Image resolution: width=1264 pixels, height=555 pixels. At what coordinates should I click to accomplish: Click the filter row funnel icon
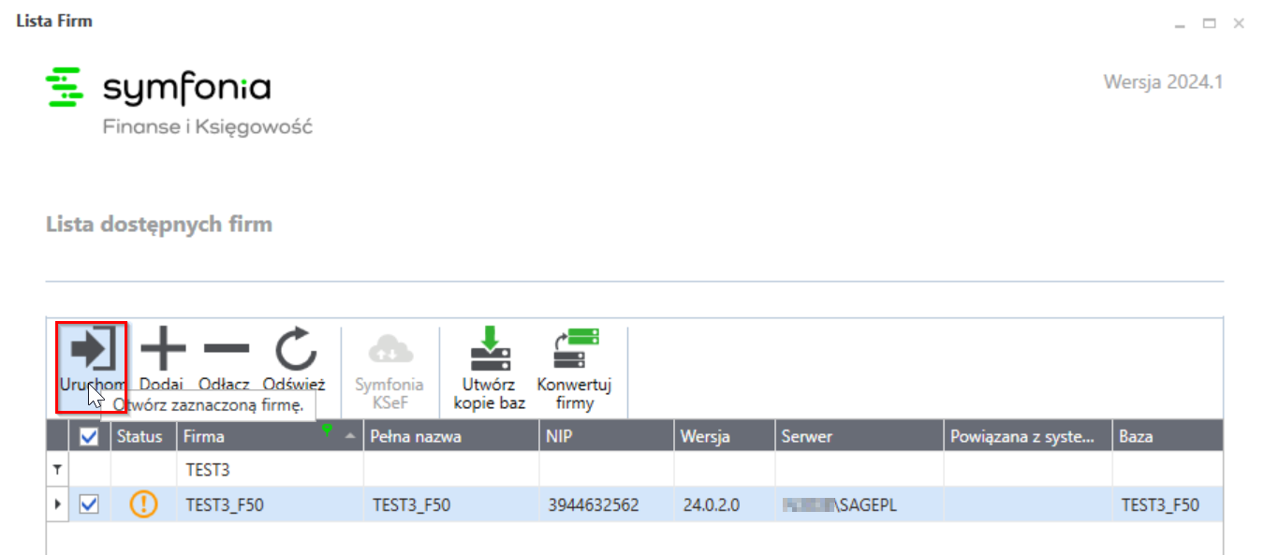coord(57,470)
